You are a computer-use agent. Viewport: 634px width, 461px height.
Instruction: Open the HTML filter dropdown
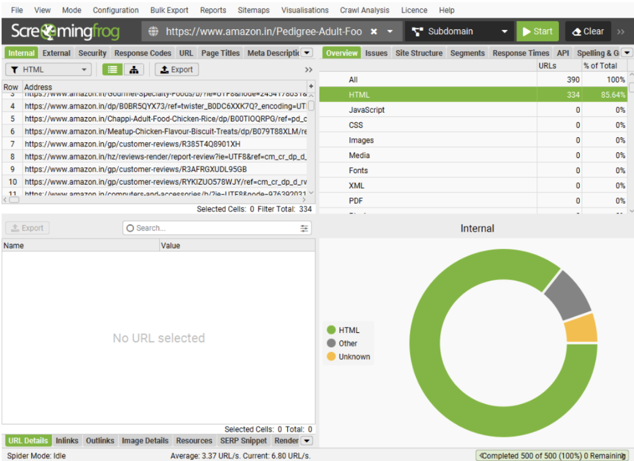tap(48, 70)
